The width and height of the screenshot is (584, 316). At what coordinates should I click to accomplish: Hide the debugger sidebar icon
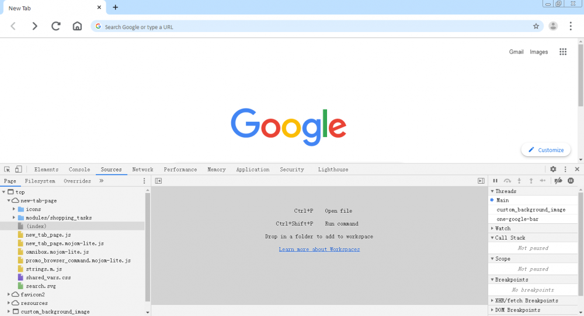click(481, 181)
